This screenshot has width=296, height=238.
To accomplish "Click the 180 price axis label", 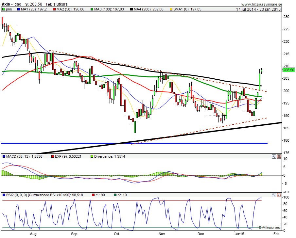I will click(x=286, y=140).
